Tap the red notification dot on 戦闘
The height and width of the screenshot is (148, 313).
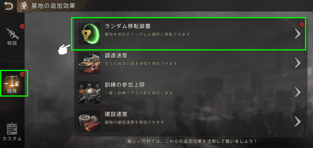click(x=22, y=26)
